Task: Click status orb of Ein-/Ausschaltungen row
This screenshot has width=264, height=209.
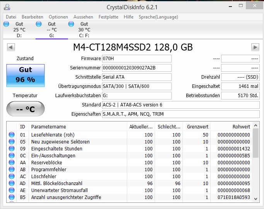Action: (x=12, y=155)
